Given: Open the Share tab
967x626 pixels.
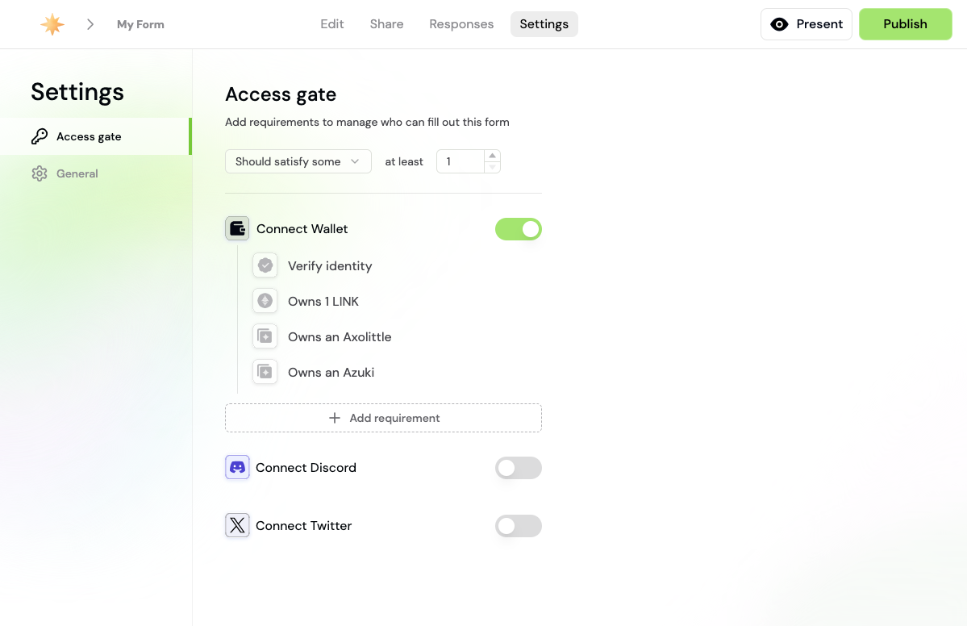Looking at the screenshot, I should [x=386, y=24].
